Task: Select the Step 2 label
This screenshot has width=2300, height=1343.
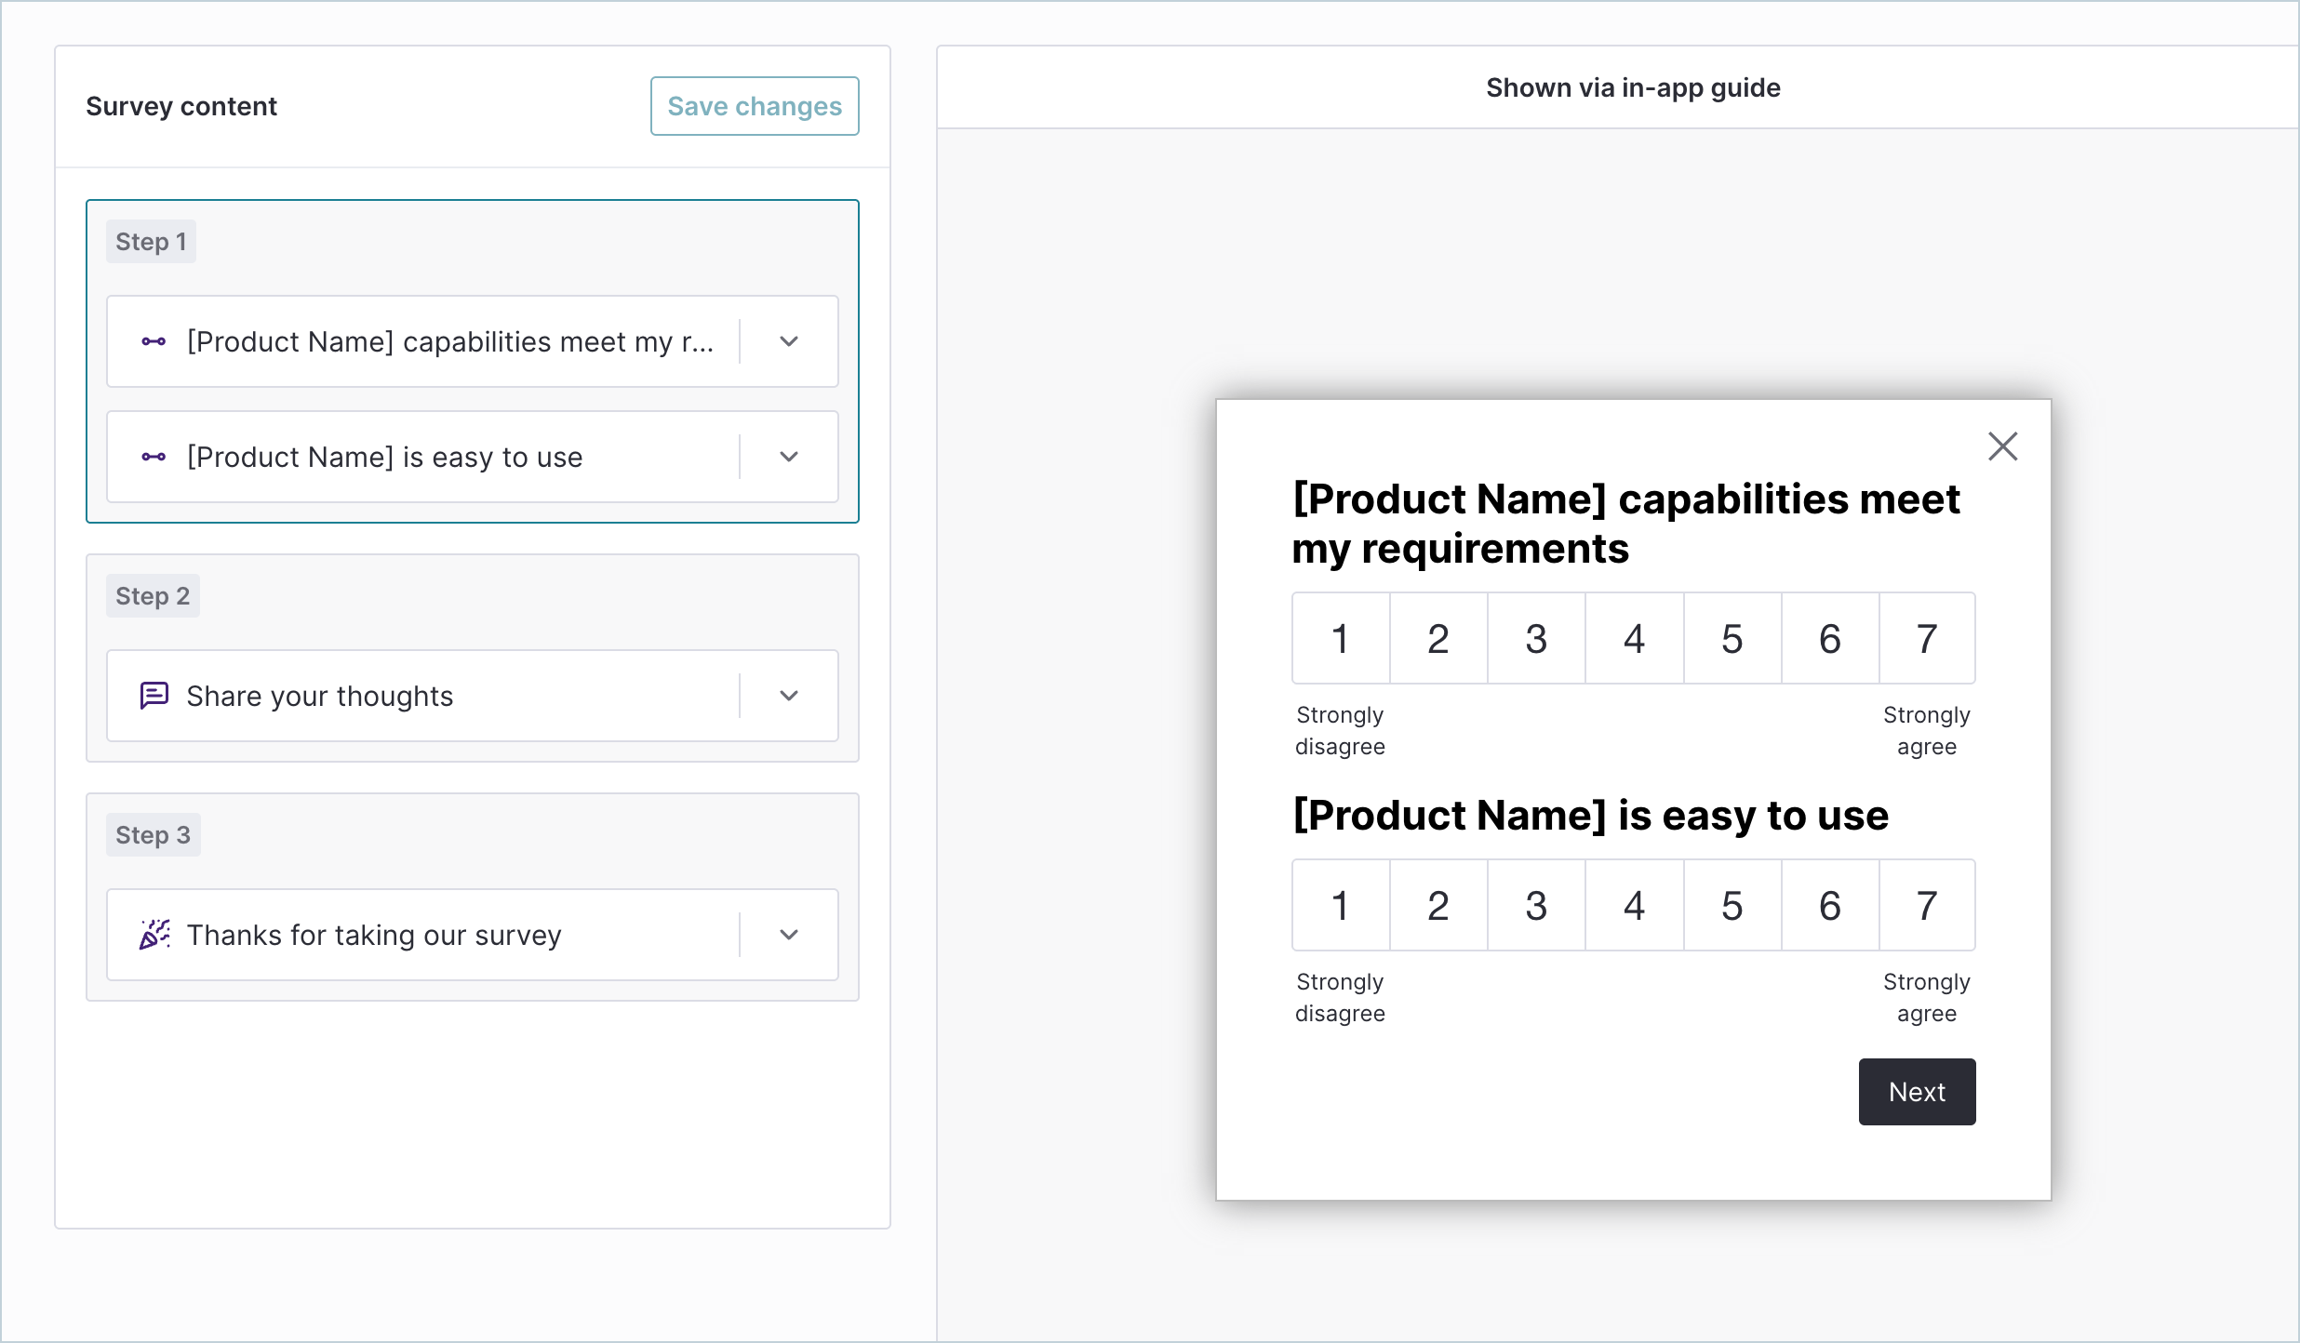Action: click(x=153, y=594)
